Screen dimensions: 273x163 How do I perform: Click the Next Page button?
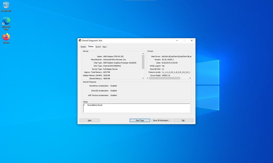(x=140, y=120)
